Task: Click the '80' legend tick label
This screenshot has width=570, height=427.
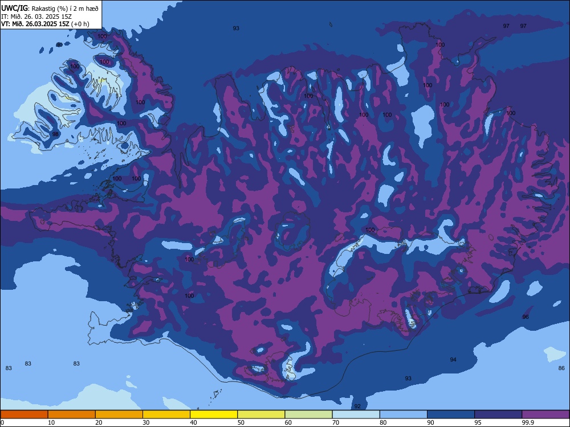Action: [383, 422]
